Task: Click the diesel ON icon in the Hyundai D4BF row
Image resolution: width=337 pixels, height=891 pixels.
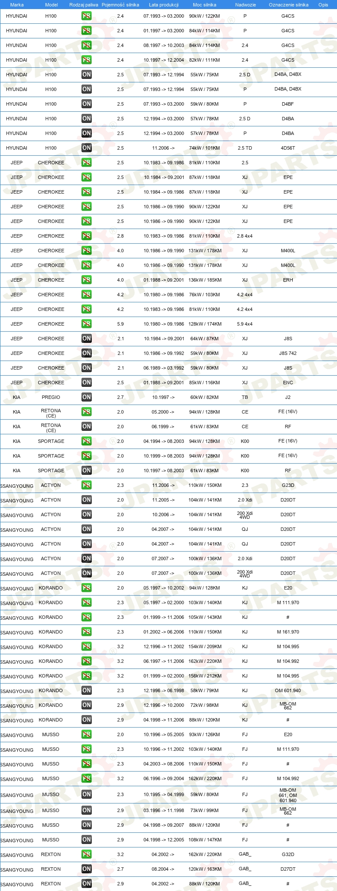Action: pos(87,104)
